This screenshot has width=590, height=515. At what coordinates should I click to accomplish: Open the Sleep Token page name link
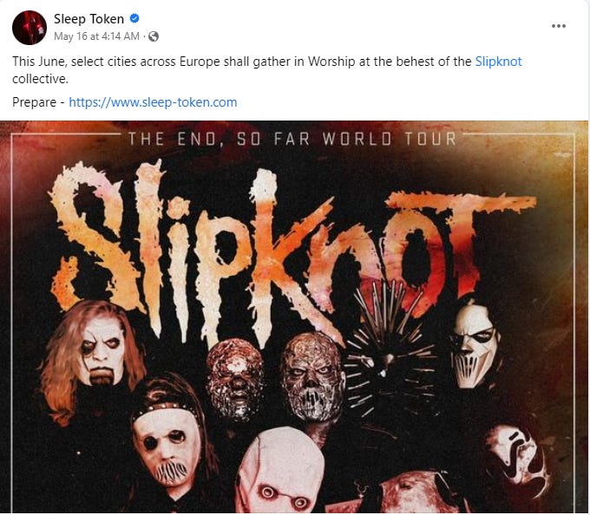(x=88, y=19)
